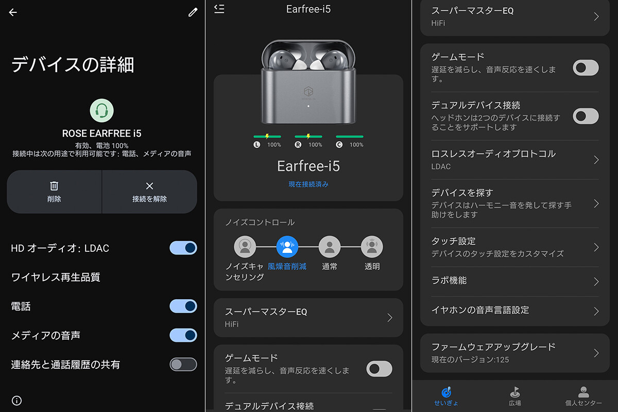The image size is (618, 412).
Task: Open ロスレスオーディオプロトコル chevron
Action: (x=596, y=160)
